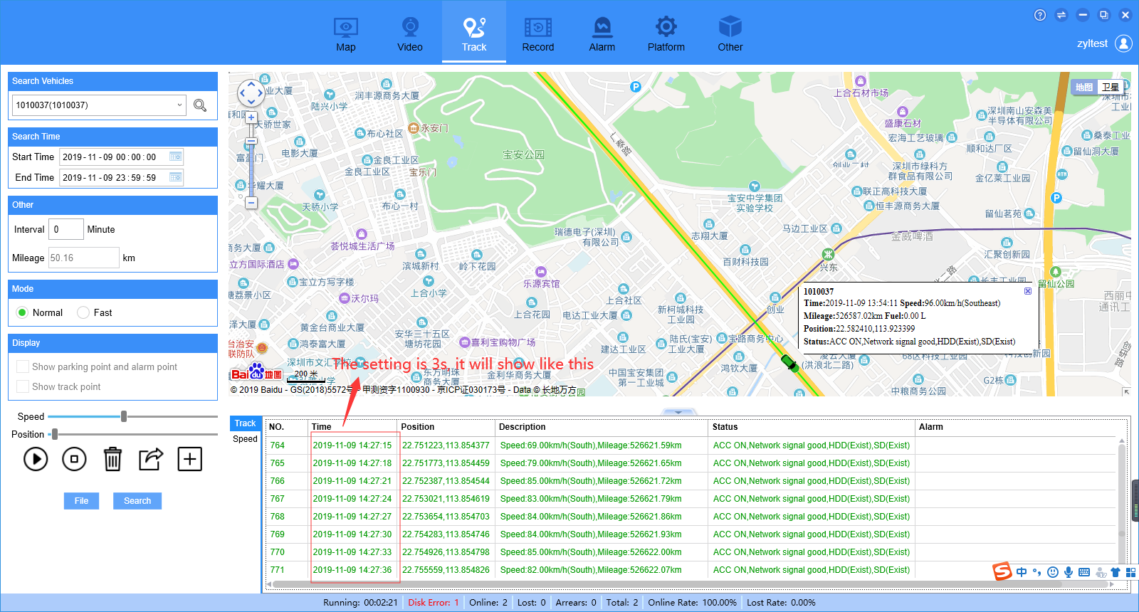
Task: Switch map to standard map view (地图)
Action: pos(1084,87)
